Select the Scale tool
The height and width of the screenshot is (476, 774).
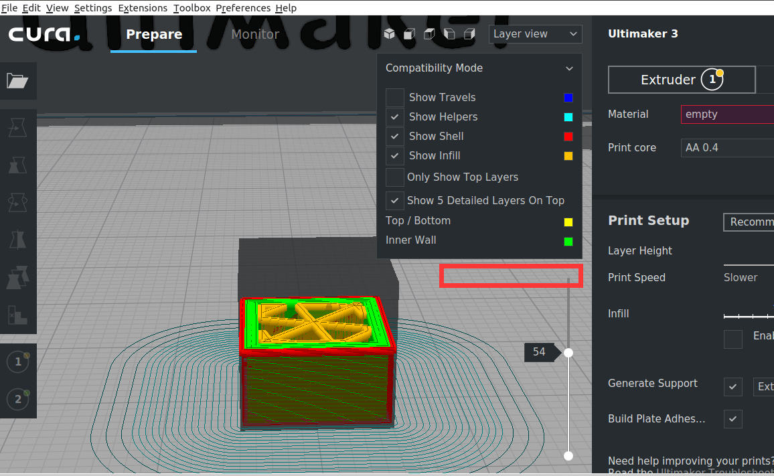[18, 165]
